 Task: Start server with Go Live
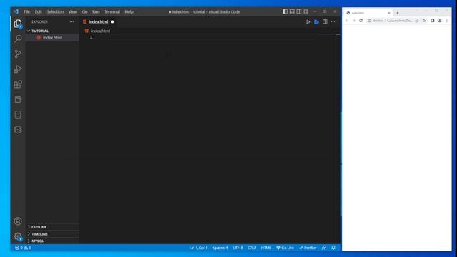[x=286, y=248]
